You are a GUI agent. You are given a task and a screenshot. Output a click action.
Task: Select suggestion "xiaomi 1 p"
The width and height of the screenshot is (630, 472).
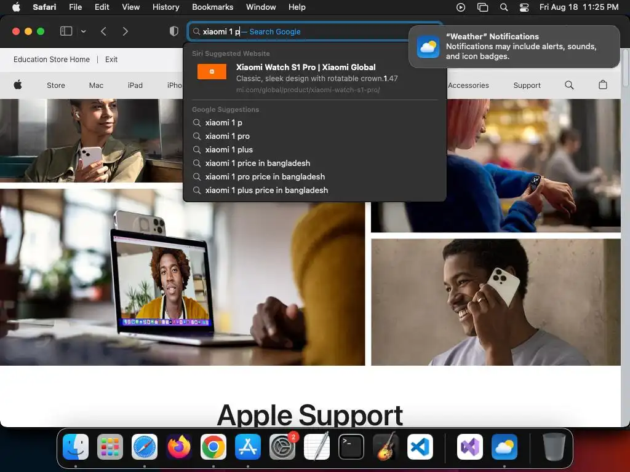314,122
